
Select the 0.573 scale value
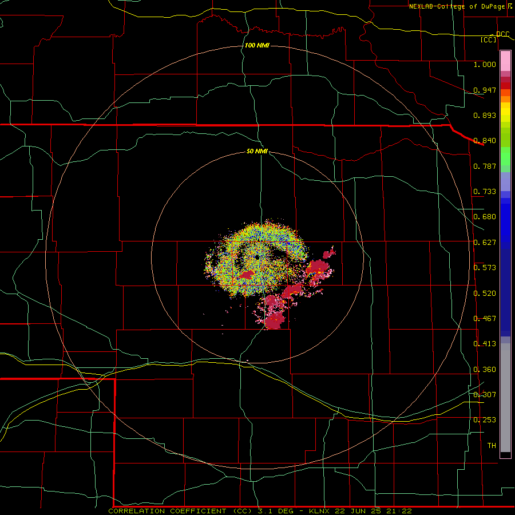pyautogui.click(x=485, y=267)
